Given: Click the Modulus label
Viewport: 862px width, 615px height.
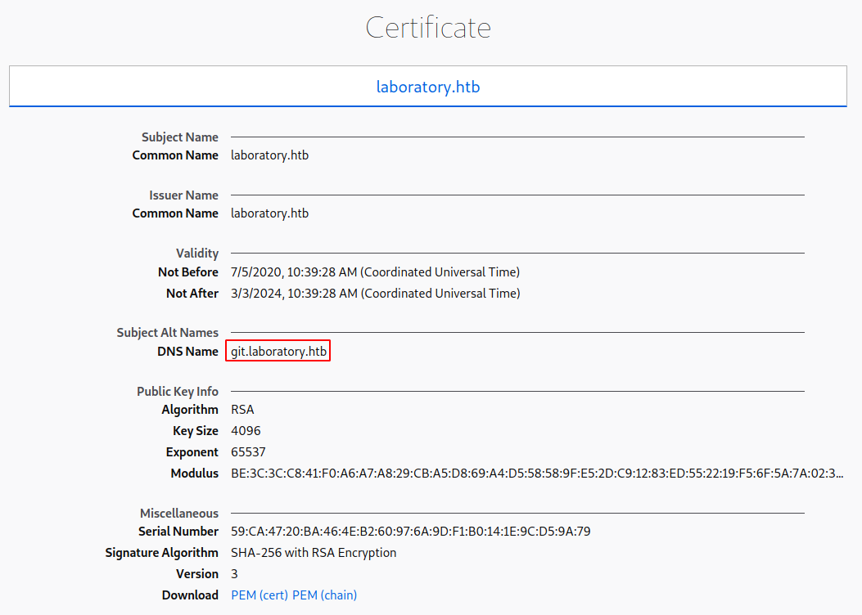Looking at the screenshot, I should click(195, 474).
